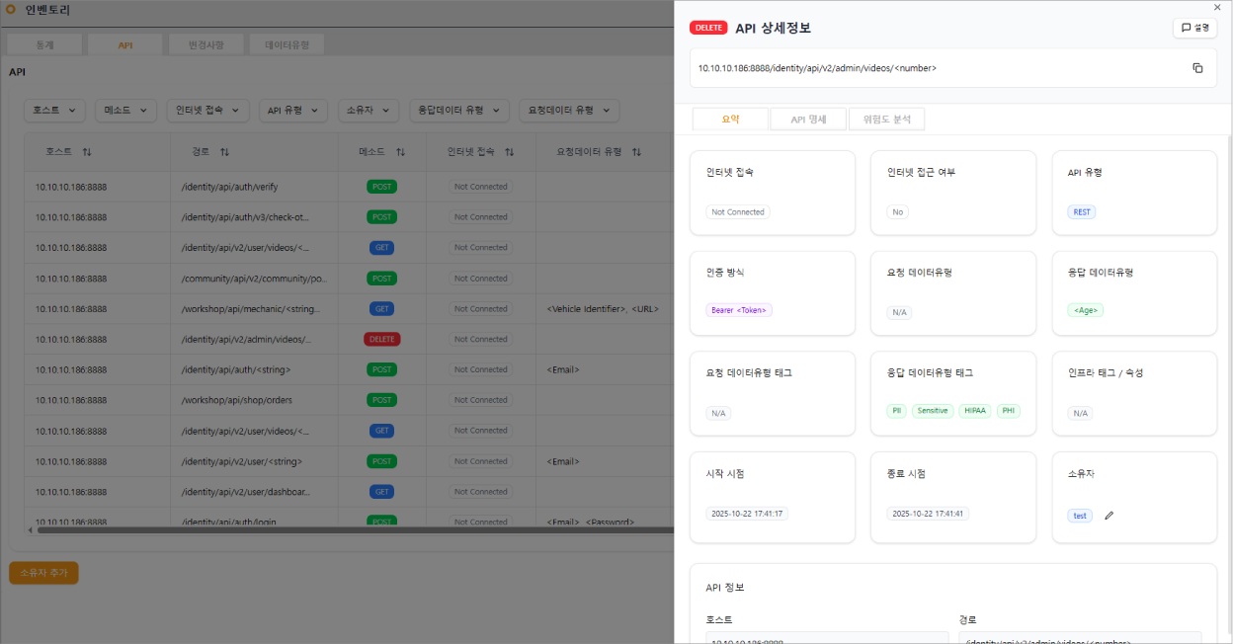Open the 소유자 filter dropdown
The height and width of the screenshot is (644, 1233).
coord(369,111)
